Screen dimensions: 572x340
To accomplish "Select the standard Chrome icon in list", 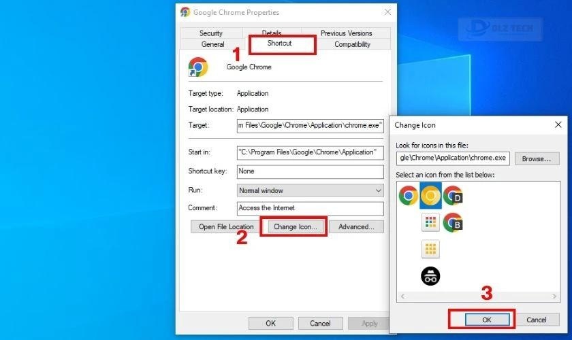I will point(408,196).
